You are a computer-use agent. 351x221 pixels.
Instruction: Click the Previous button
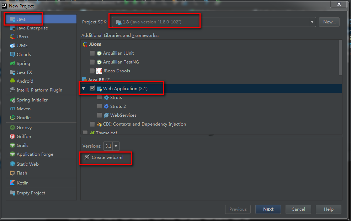[x=238, y=209]
